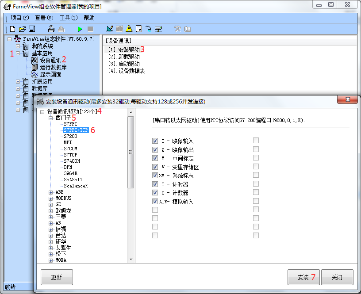The height and width of the screenshot is (294, 361).
Task: Uncheck the I - 映象输入 checkbox
Action: coord(155,141)
